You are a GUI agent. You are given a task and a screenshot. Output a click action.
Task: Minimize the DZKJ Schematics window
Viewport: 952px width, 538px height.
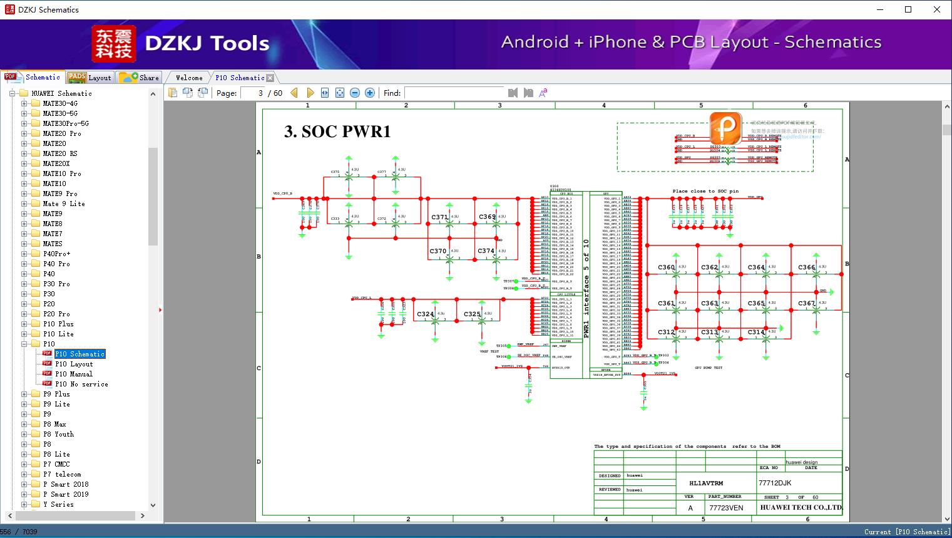(880, 9)
